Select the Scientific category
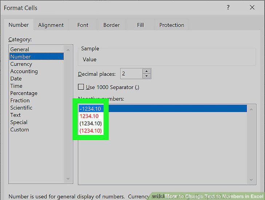Image resolution: width=265 pixels, height=200 pixels. point(36,108)
